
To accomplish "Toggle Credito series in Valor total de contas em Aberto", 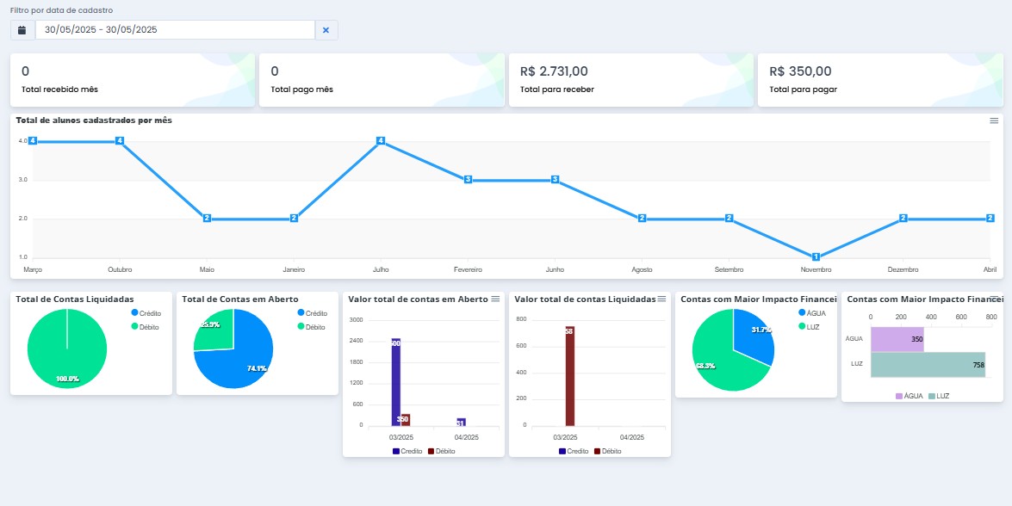I will coord(407,451).
